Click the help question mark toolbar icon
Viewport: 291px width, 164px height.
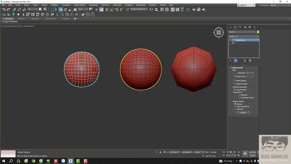[93, 15]
